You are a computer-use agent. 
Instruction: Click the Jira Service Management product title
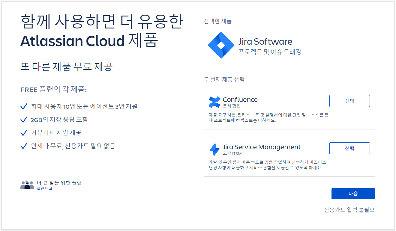[262, 147]
